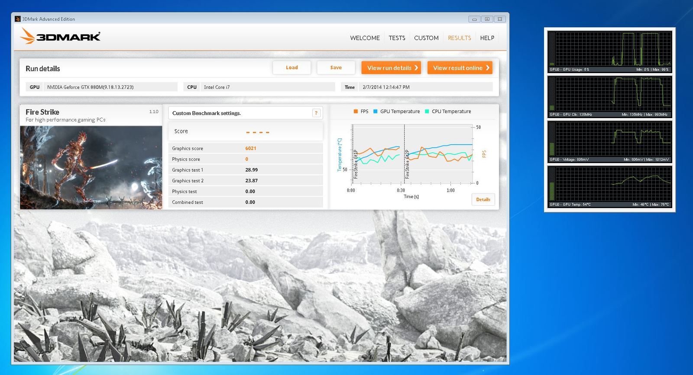The image size is (693, 375).
Task: Click the FireStrikeGt2P marker line in chart
Action: (404, 154)
